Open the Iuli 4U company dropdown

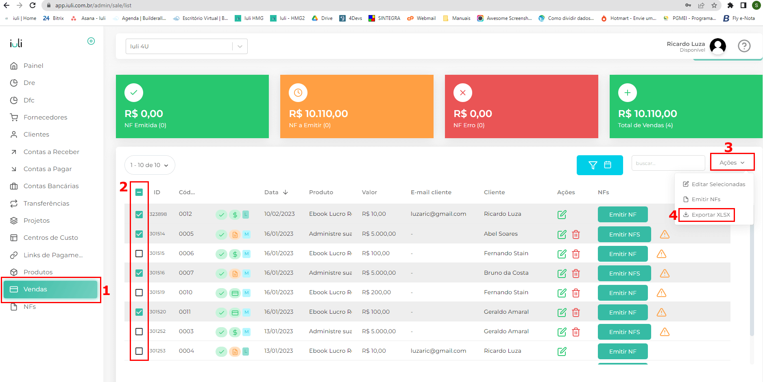click(187, 46)
